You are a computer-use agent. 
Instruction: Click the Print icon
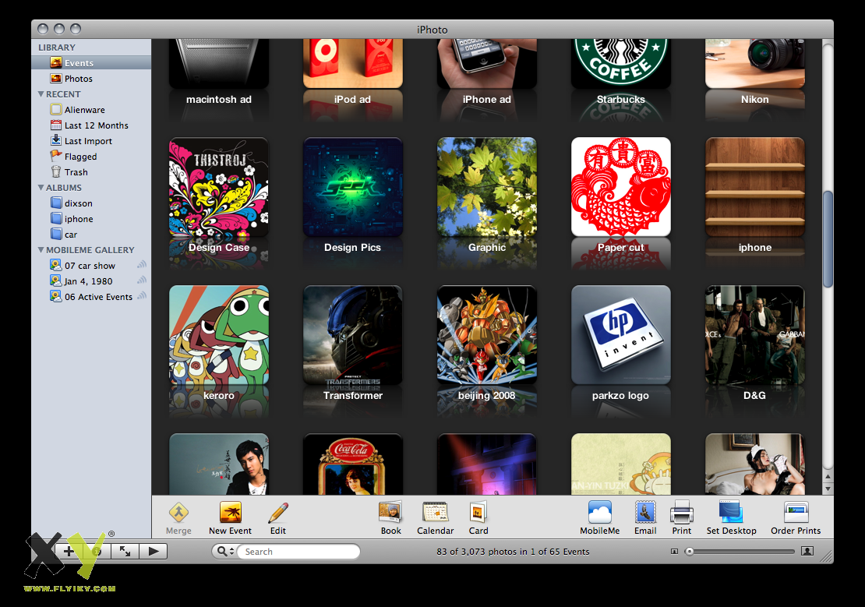681,513
